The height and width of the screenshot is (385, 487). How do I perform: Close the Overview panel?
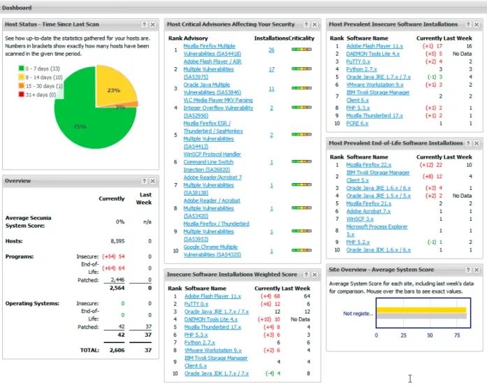[x=153, y=181]
